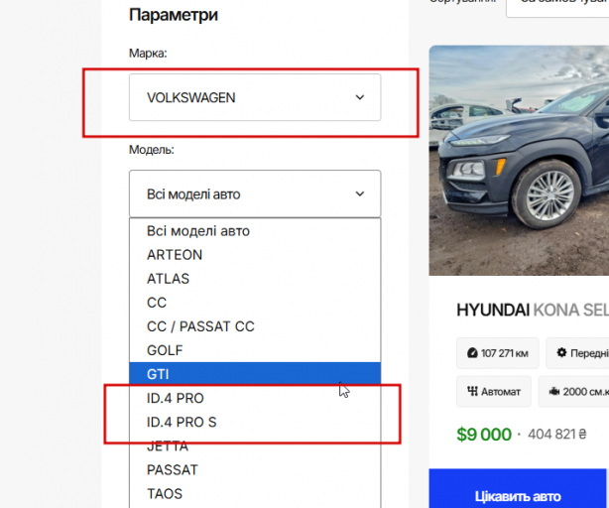Choose TAOS from the model list
The height and width of the screenshot is (508, 609).
255,494
